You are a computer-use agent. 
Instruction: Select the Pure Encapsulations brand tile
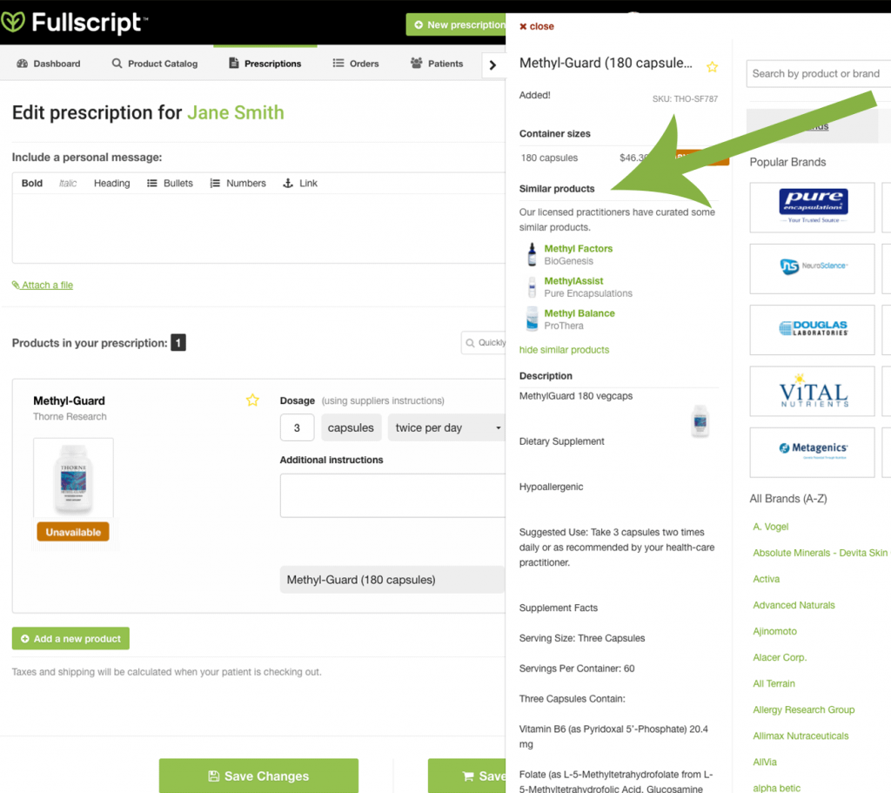point(812,207)
